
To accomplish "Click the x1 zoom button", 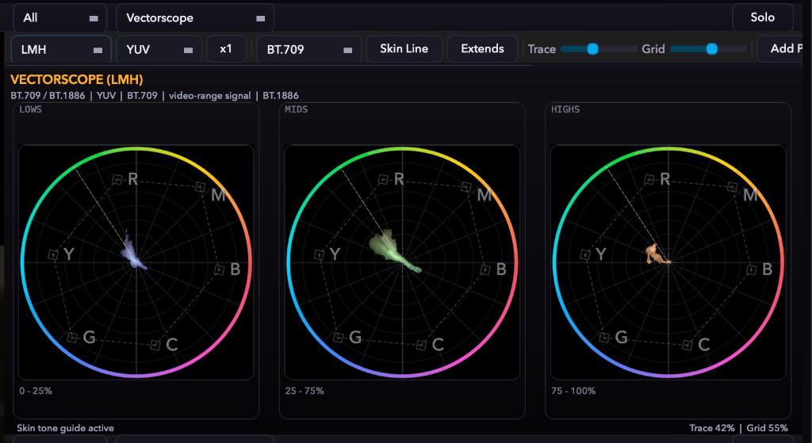I will coord(226,49).
